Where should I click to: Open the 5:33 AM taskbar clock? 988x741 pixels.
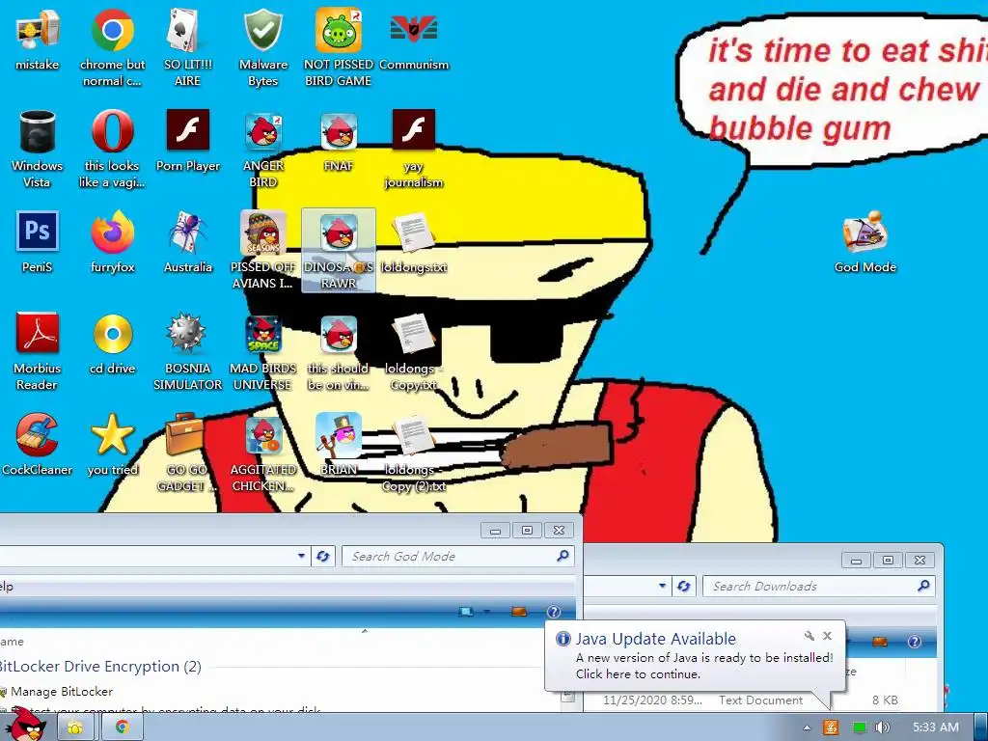pyautogui.click(x=936, y=727)
